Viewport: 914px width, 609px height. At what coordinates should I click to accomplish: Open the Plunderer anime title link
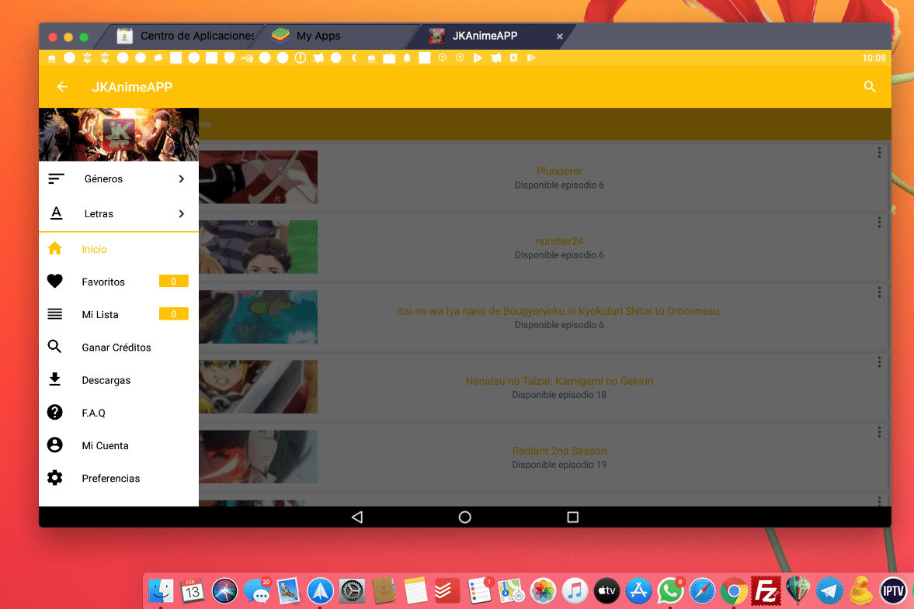559,171
